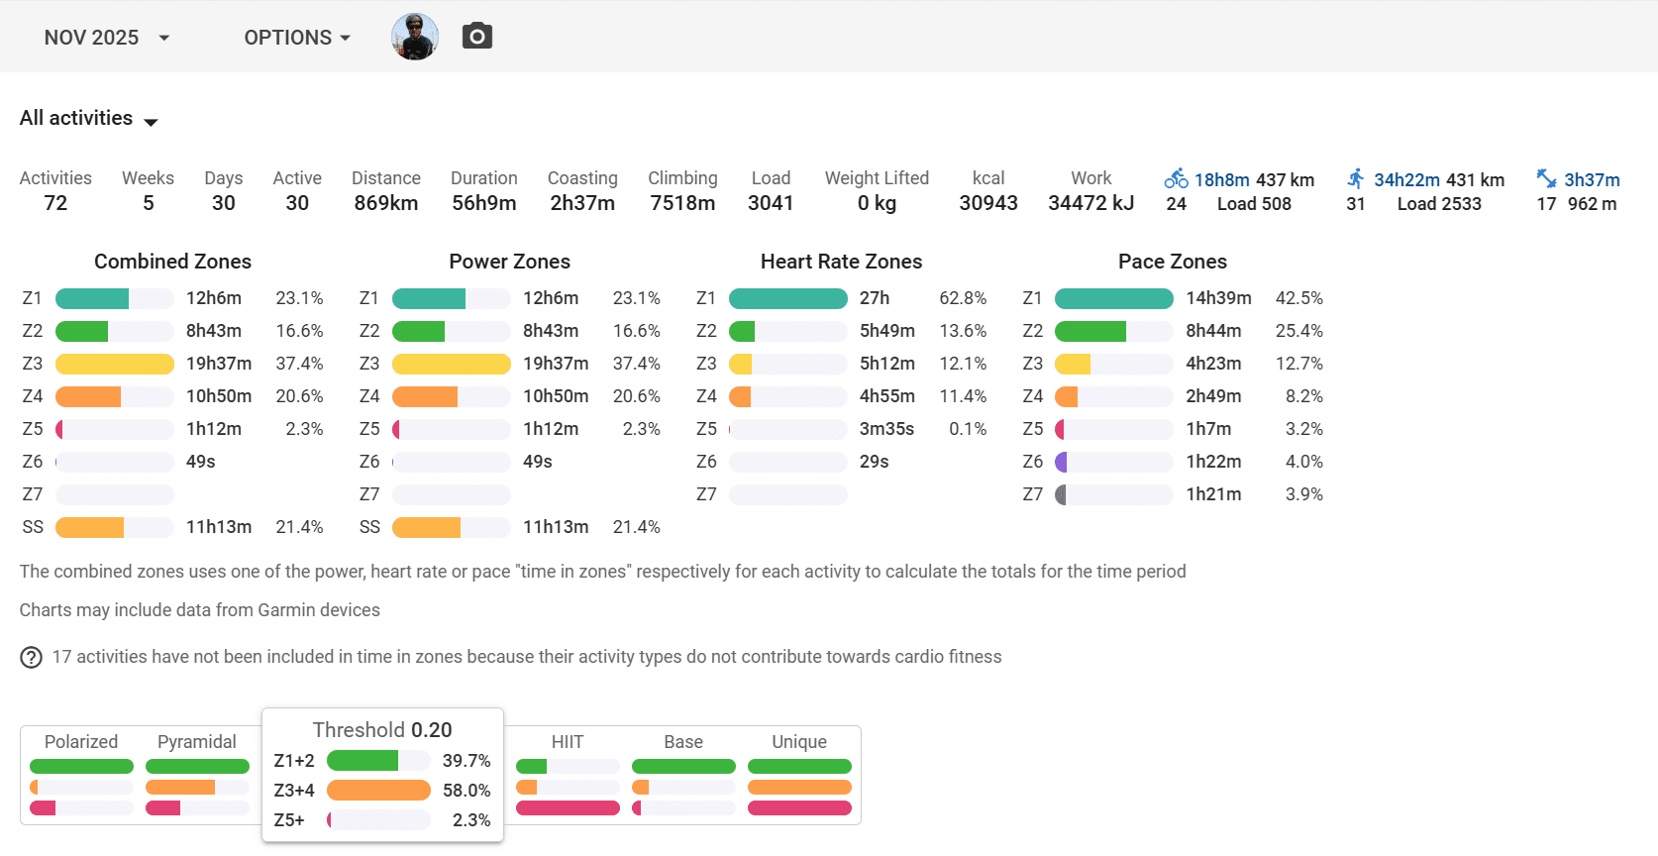Click the Heart Rate Zones Z1 teal bar
Viewport: 1658px width, 856px height.
click(788, 298)
